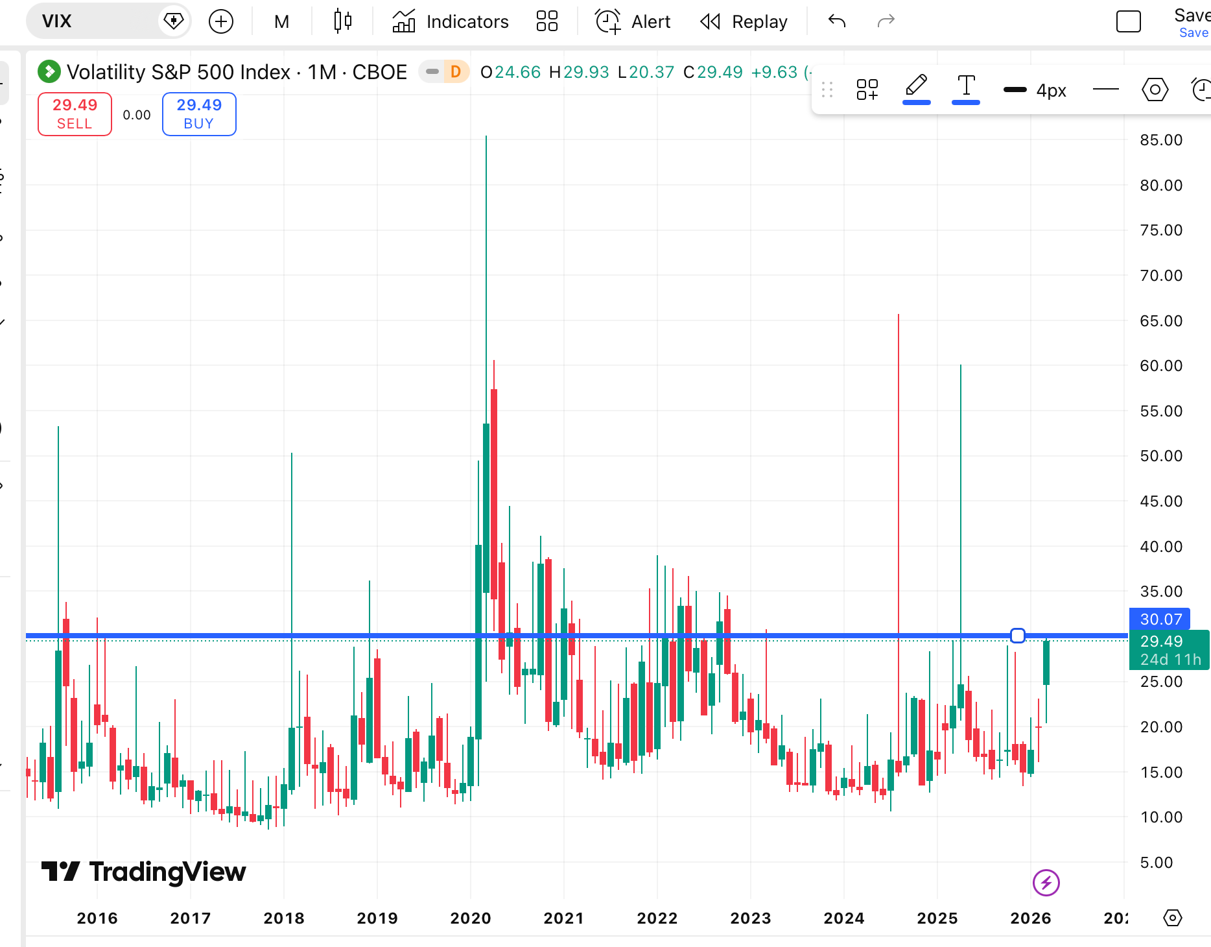Click the 65.00 price scale label
Image resolution: width=1211 pixels, height=947 pixels.
1161,321
